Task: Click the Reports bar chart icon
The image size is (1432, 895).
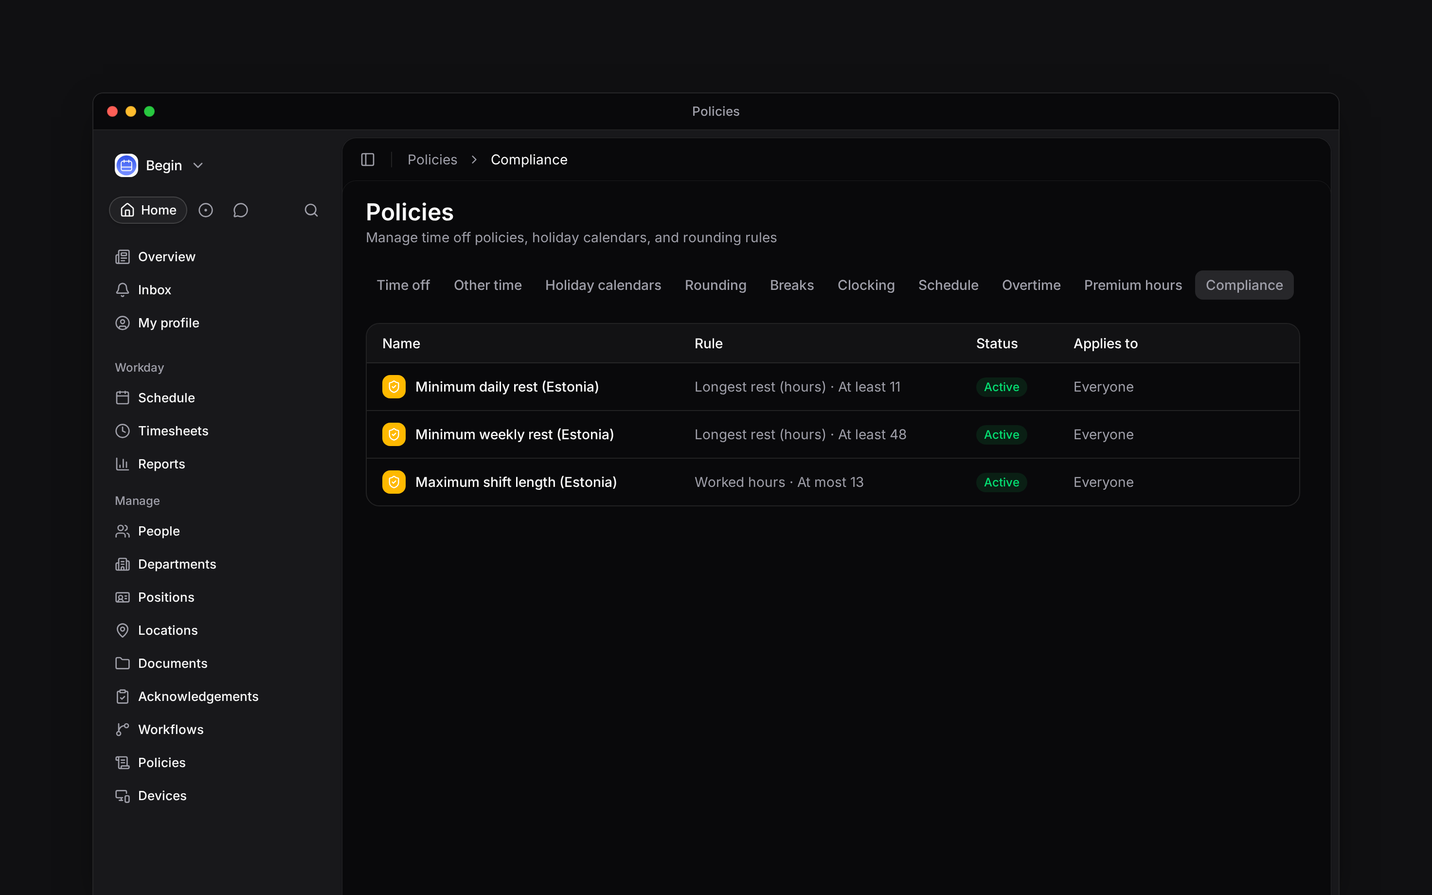Action: (123, 464)
